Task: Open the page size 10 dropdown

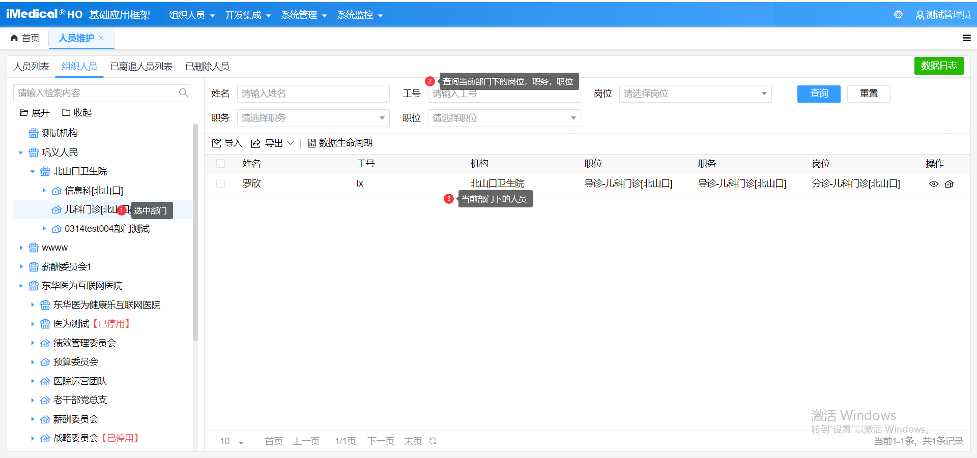Action: click(x=232, y=441)
